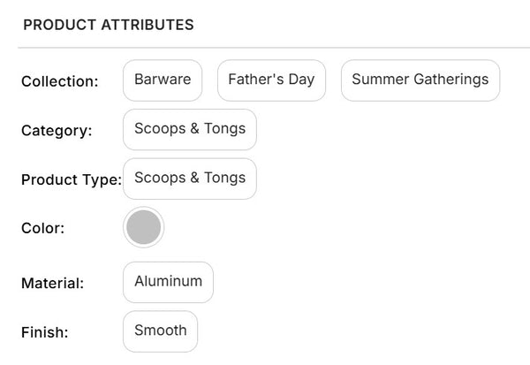The image size is (530, 365).
Task: Choose Scoops & Tongs in the Category row
Action: point(190,130)
